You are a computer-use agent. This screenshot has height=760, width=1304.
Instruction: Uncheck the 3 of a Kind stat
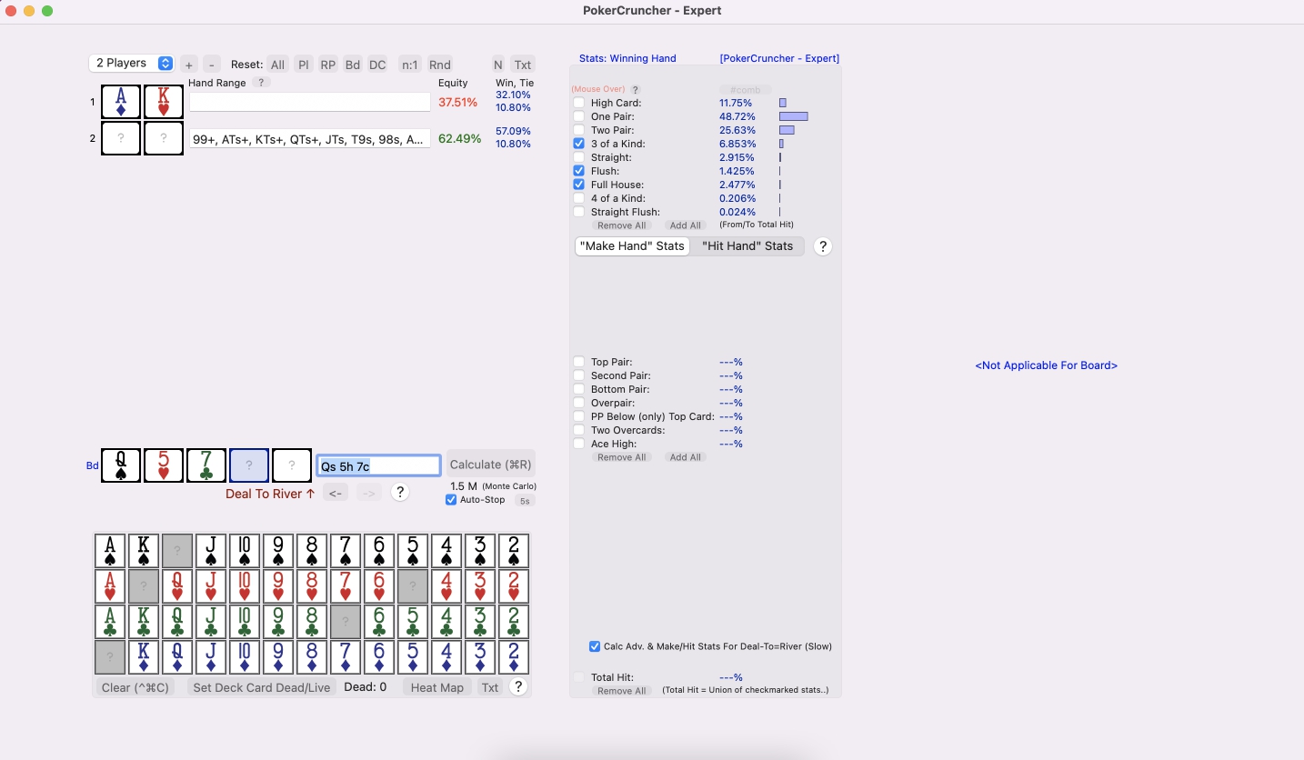[579, 144]
